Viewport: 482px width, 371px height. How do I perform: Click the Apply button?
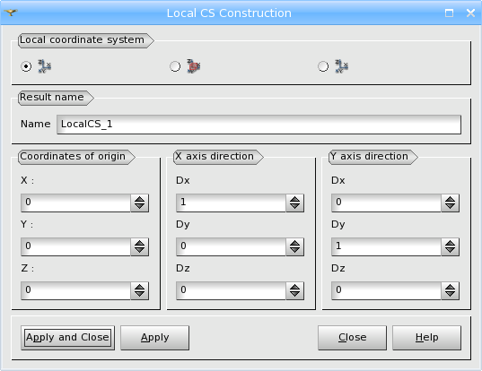pyautogui.click(x=155, y=338)
